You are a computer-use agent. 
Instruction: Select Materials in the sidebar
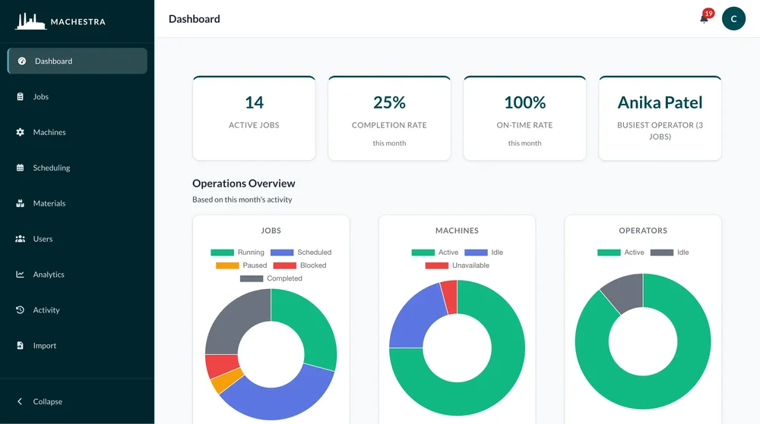(x=77, y=203)
